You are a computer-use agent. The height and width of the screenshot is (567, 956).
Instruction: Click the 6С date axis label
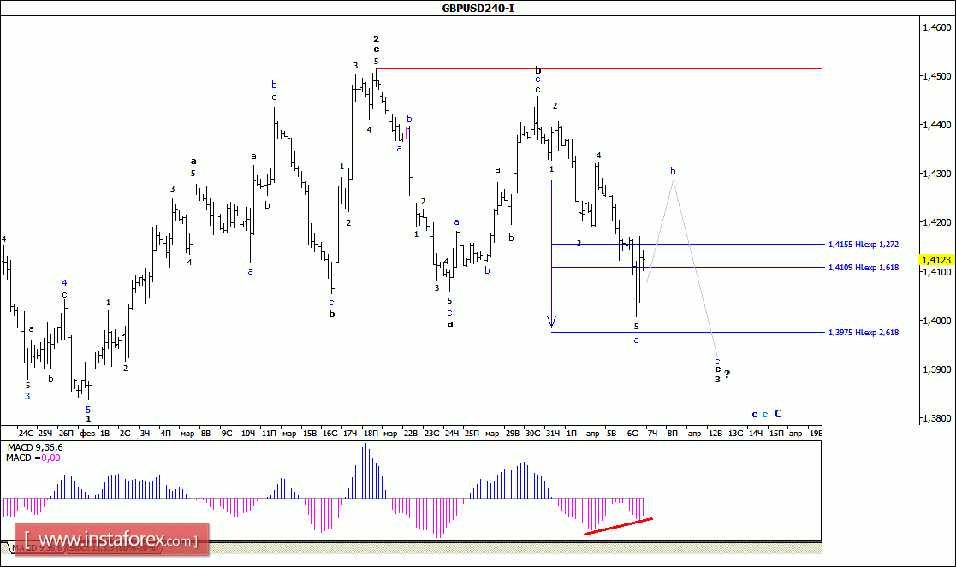point(632,434)
